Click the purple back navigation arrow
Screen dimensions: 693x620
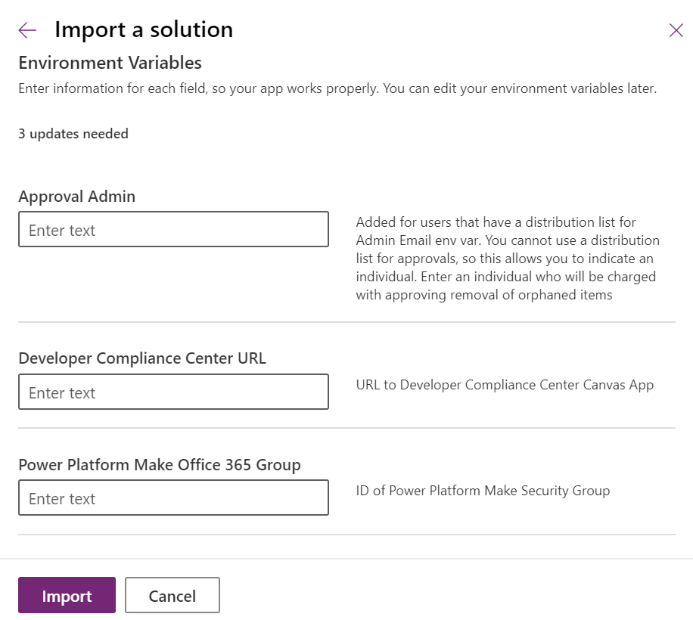pyautogui.click(x=26, y=29)
